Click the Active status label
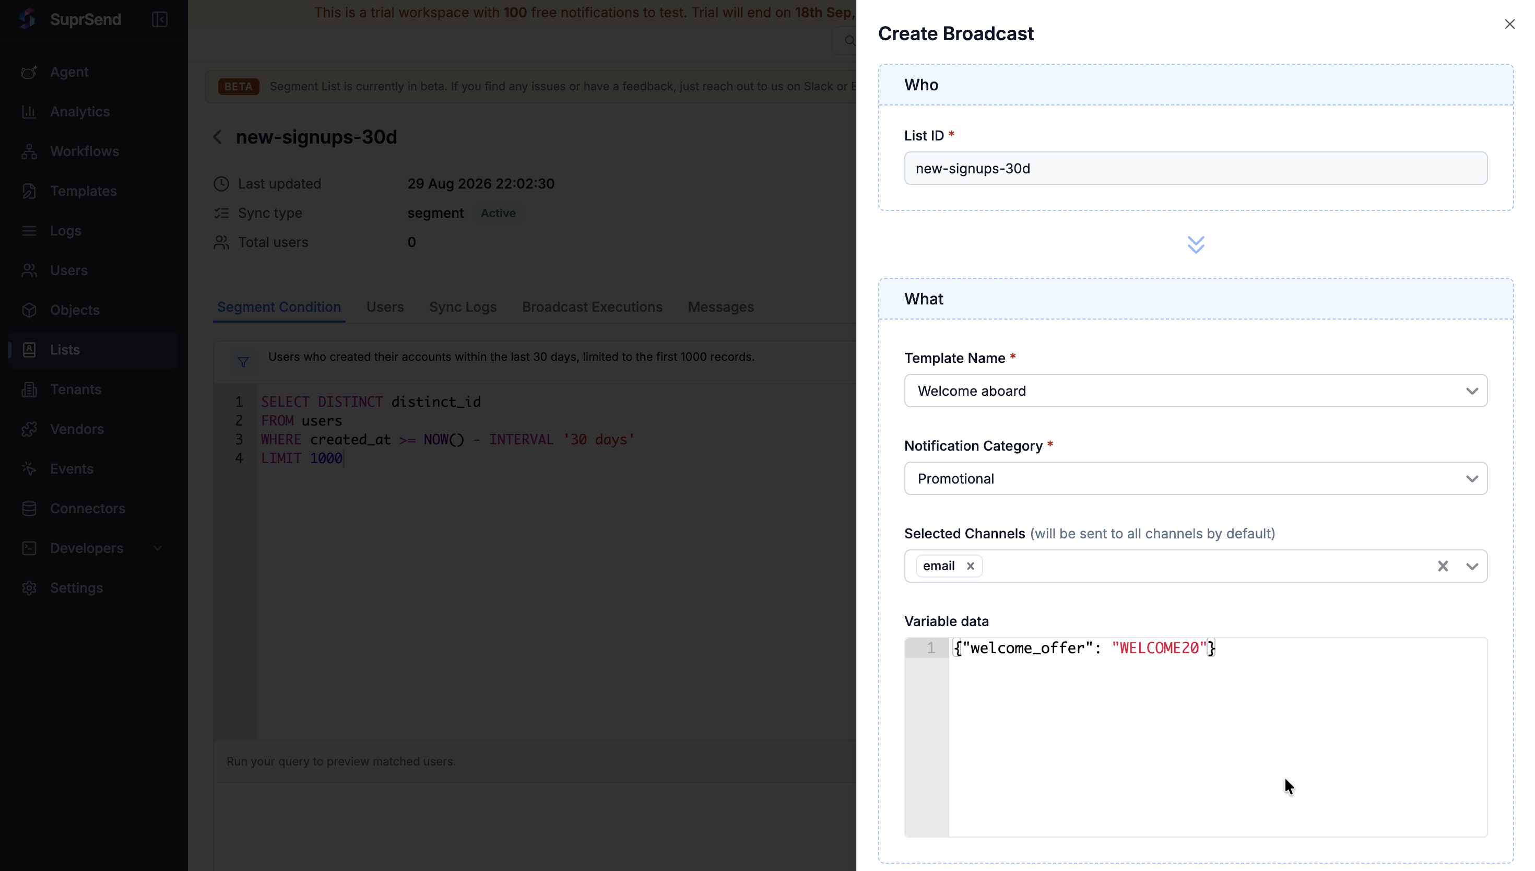1535x871 pixels. (x=498, y=214)
